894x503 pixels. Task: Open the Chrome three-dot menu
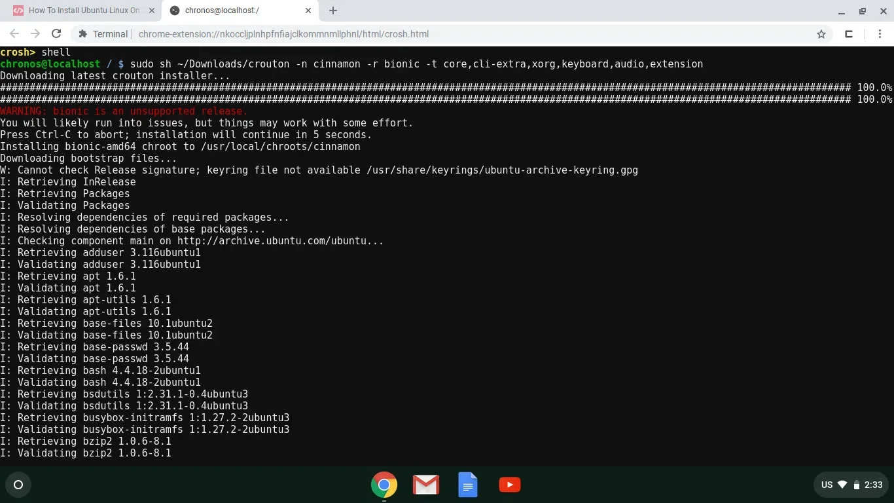point(880,34)
